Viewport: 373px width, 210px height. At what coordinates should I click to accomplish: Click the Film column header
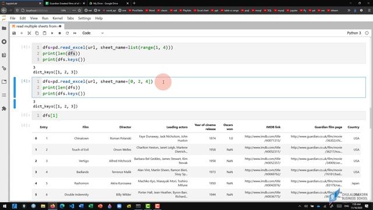click(x=86, y=127)
